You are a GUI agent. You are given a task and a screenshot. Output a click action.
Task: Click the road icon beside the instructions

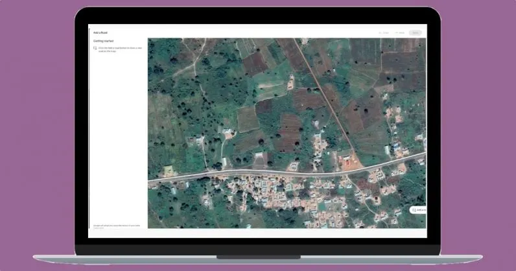pos(95,48)
